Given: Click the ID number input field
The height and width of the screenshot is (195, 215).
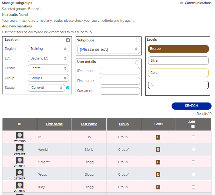Looking at the screenshot, I should [120, 71].
